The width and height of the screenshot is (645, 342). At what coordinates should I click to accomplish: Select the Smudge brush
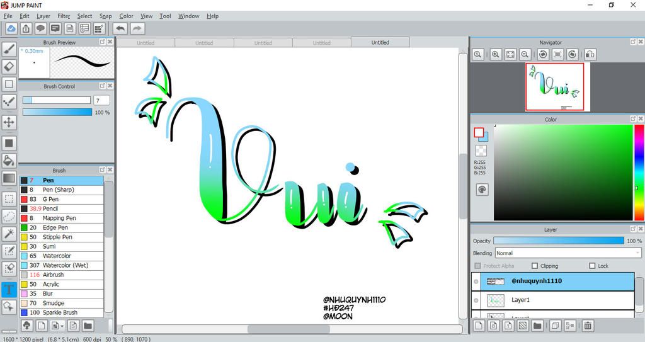[62, 304]
